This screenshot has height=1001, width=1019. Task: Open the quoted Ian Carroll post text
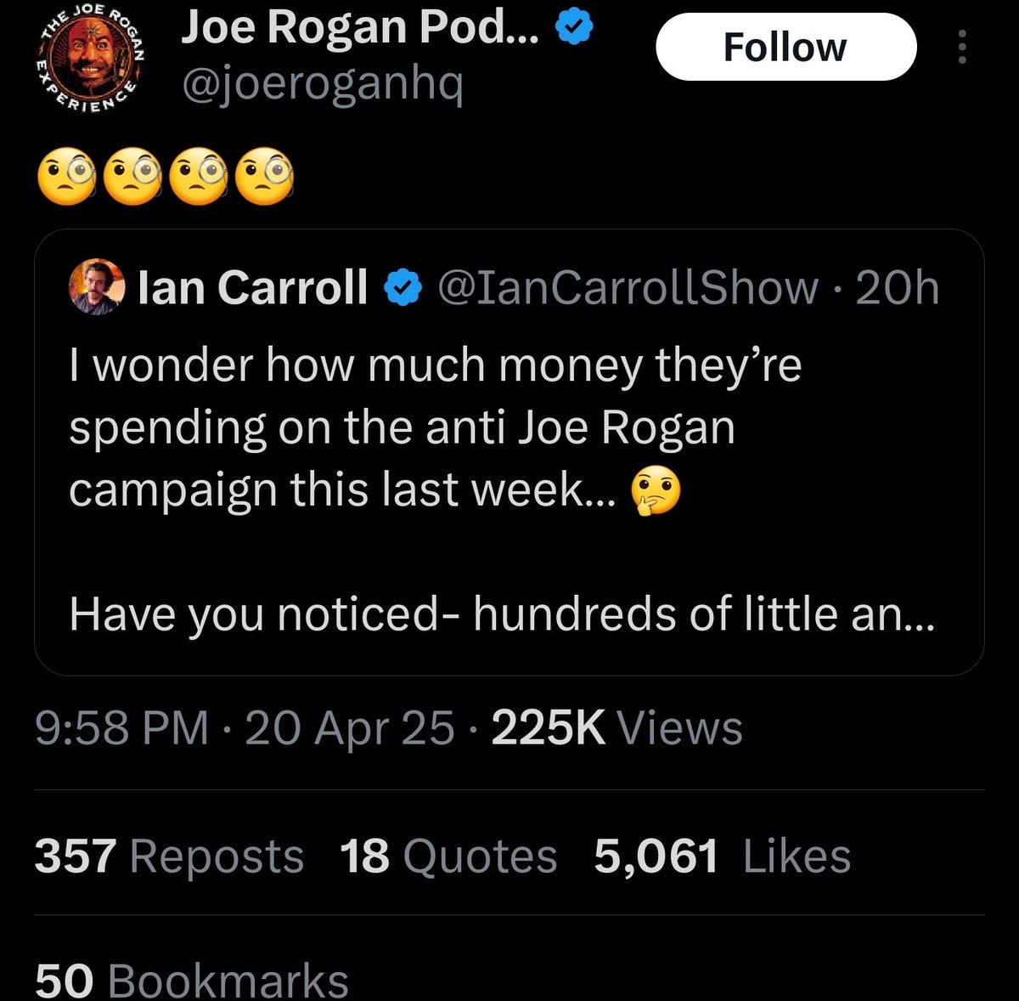[x=435, y=427]
